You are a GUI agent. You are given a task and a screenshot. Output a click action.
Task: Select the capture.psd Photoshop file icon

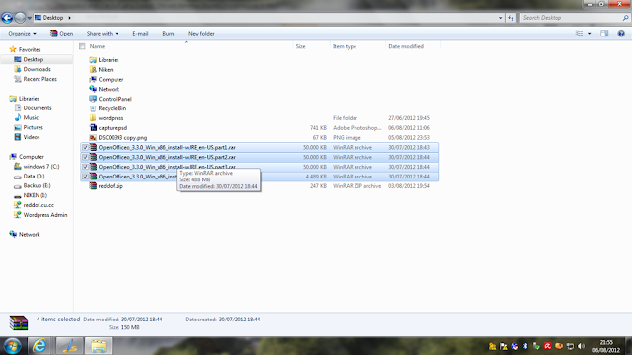pyautogui.click(x=93, y=128)
